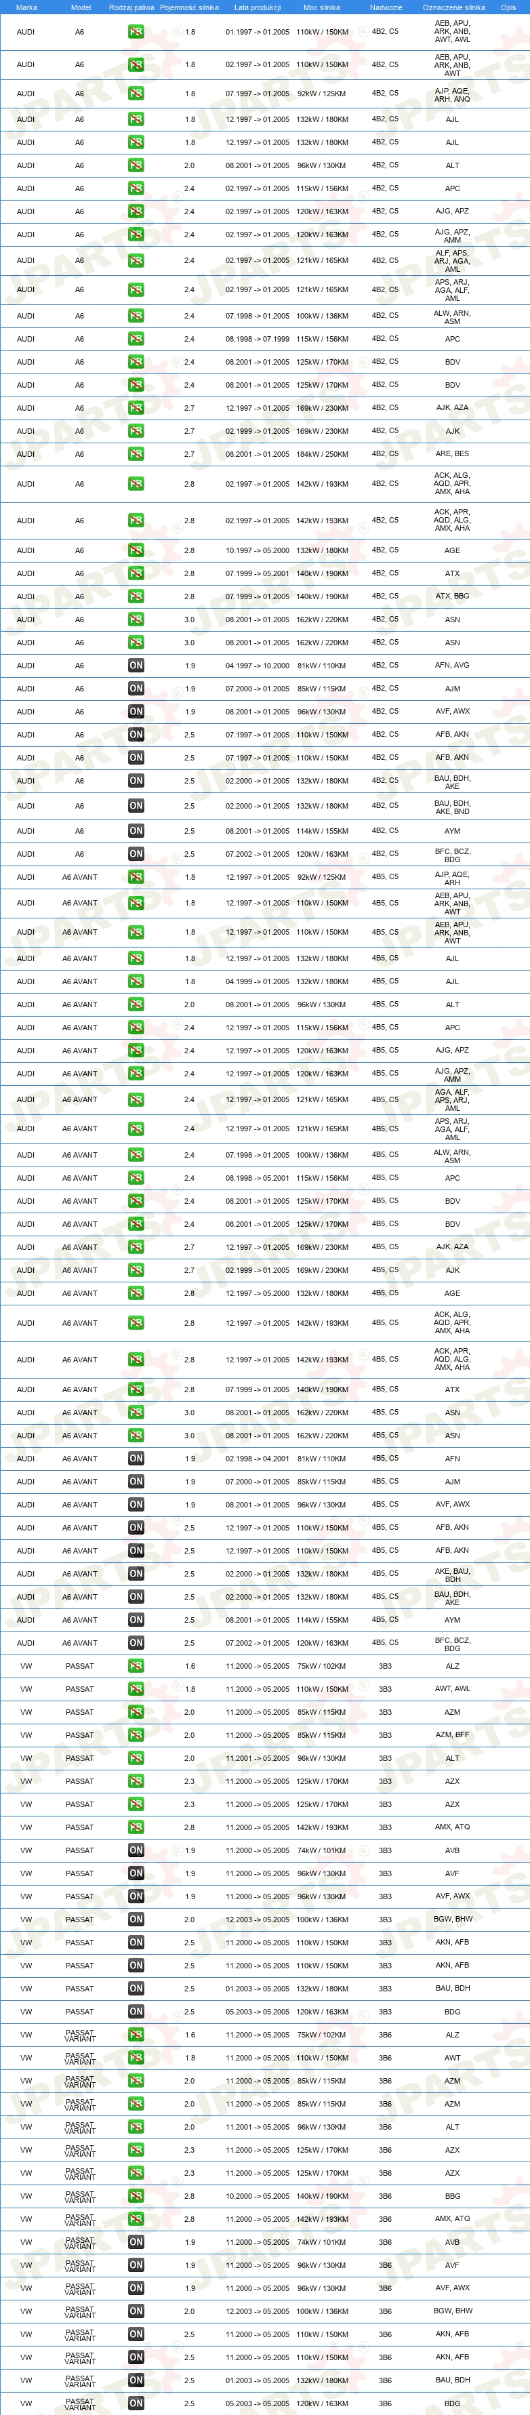Select the years cell '08.1998 -> 05.2001'

tap(257, 1177)
